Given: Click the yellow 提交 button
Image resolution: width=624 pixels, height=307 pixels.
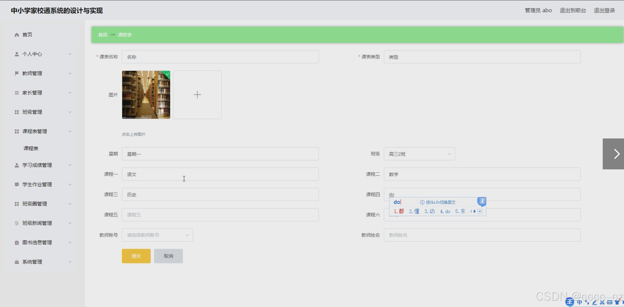Looking at the screenshot, I should click(136, 256).
